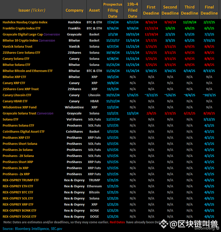
Task: Click ProShares -2x XRP issuer name
Action: (x=16, y=174)
